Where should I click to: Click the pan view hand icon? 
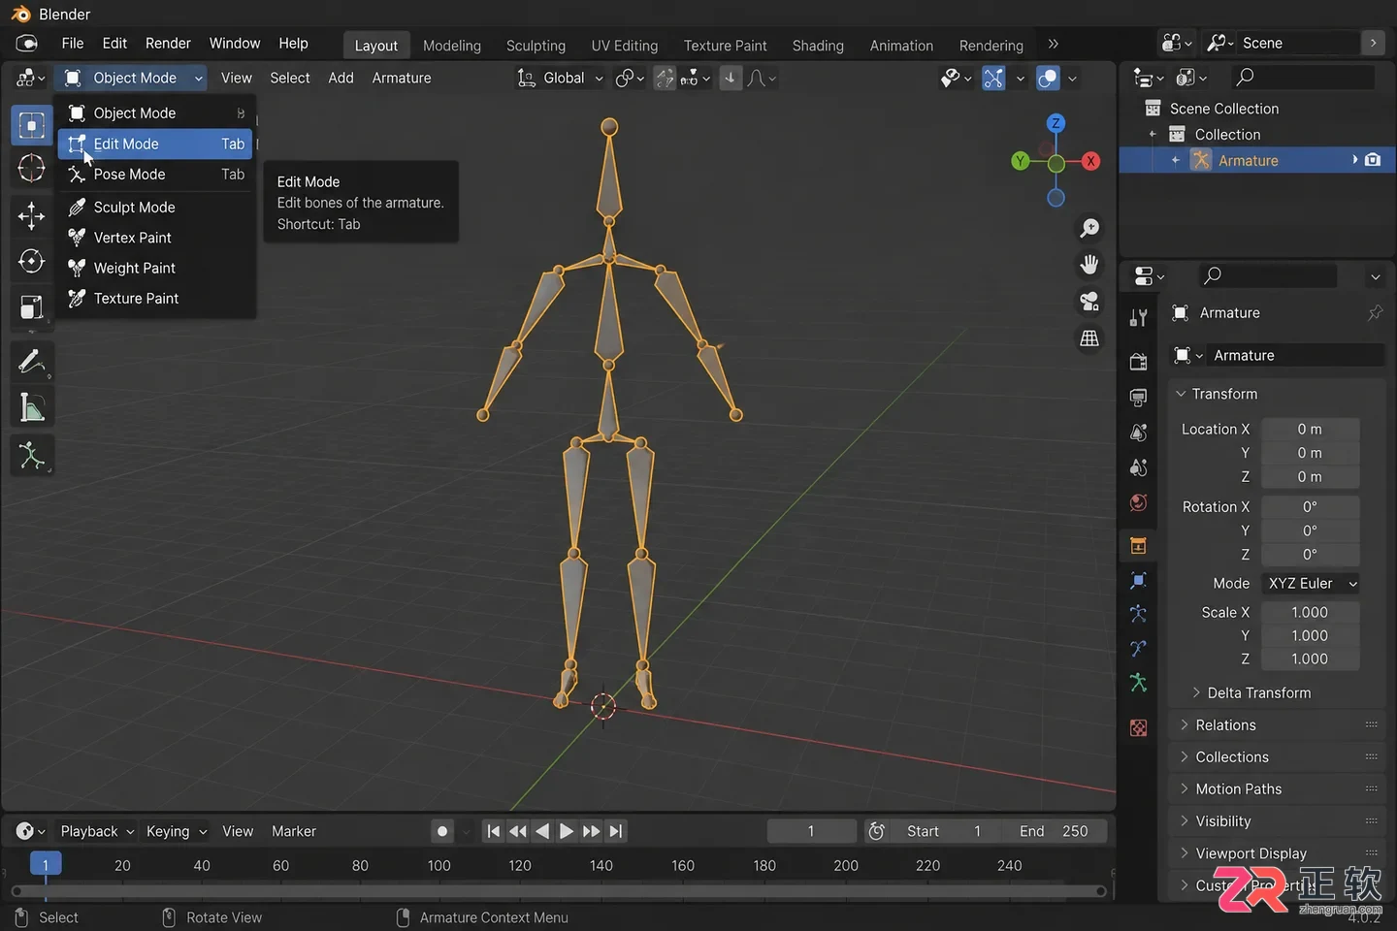pos(1089,265)
